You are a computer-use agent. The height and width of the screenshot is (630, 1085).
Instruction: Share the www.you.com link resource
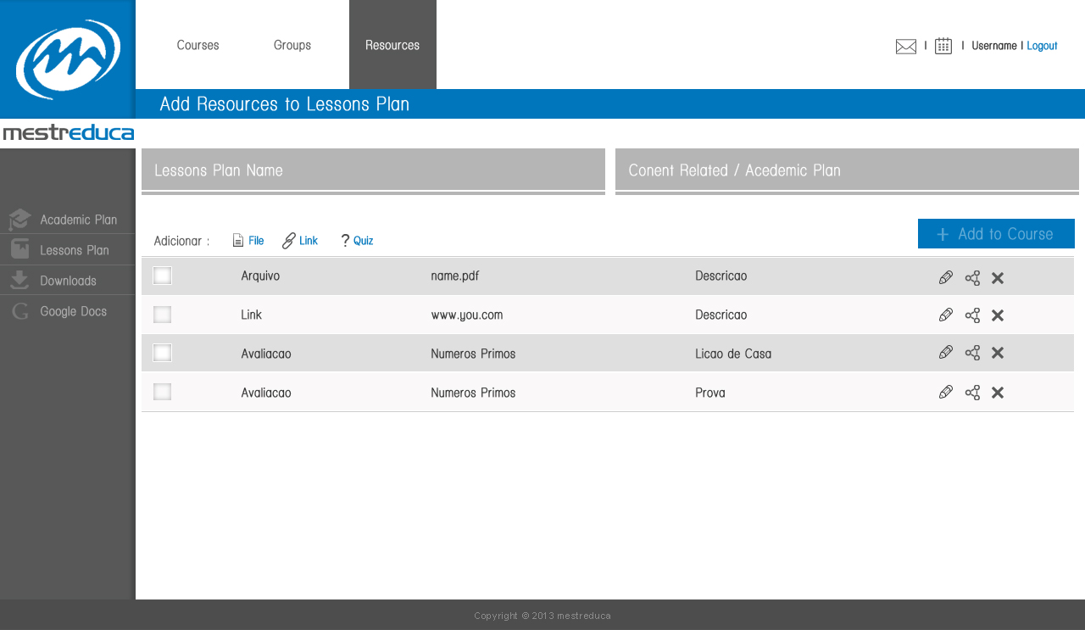click(972, 315)
